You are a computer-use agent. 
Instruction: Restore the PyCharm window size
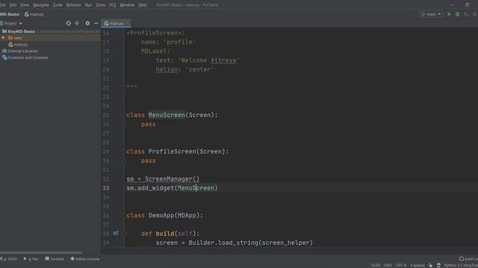click(467, 5)
